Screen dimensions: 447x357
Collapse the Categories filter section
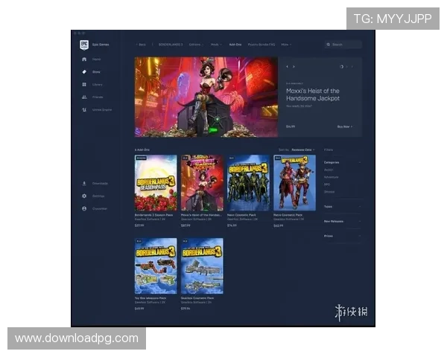tap(361, 161)
